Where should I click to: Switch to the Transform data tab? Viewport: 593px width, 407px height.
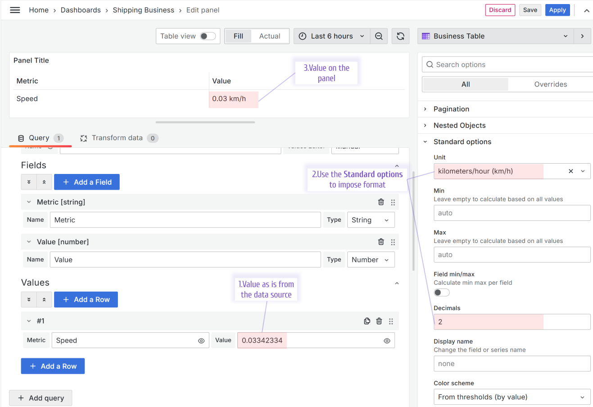(x=117, y=138)
